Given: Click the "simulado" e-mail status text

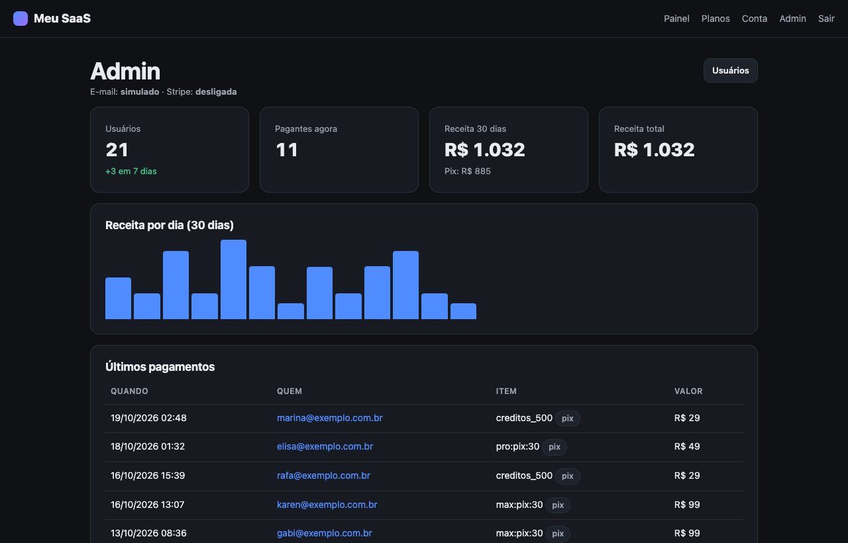Looking at the screenshot, I should [x=140, y=92].
